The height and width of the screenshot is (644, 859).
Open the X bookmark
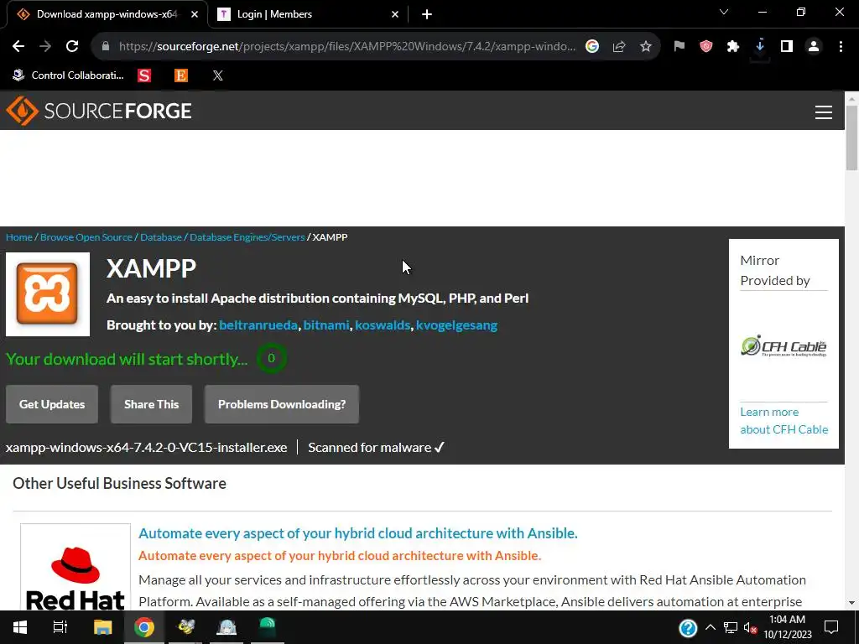(x=217, y=75)
